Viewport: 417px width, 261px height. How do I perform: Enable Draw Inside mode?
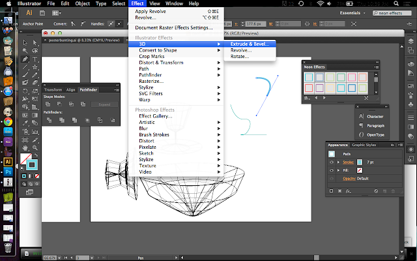(x=37, y=184)
